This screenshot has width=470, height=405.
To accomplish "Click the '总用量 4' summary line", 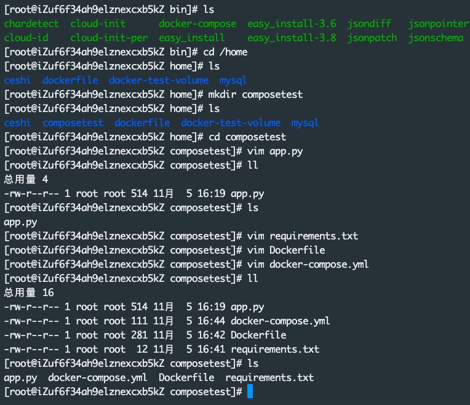I will 26,179.
